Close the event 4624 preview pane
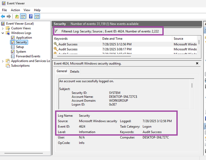The width and height of the screenshot is (206, 160). [197, 63]
